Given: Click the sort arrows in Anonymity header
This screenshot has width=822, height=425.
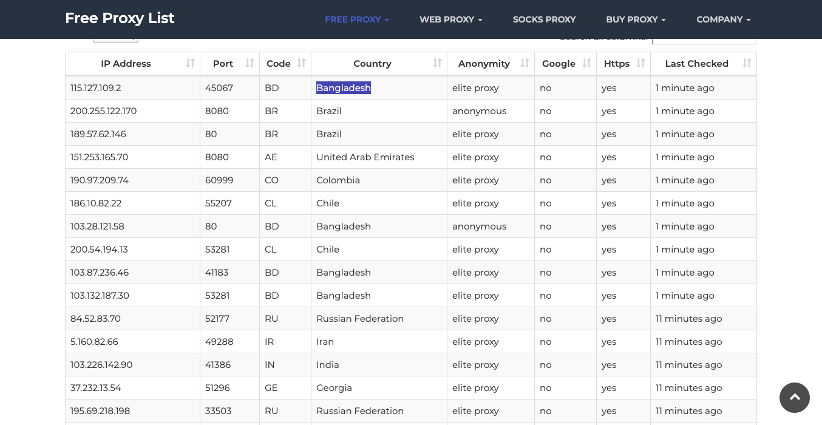Looking at the screenshot, I should pyautogui.click(x=525, y=63).
